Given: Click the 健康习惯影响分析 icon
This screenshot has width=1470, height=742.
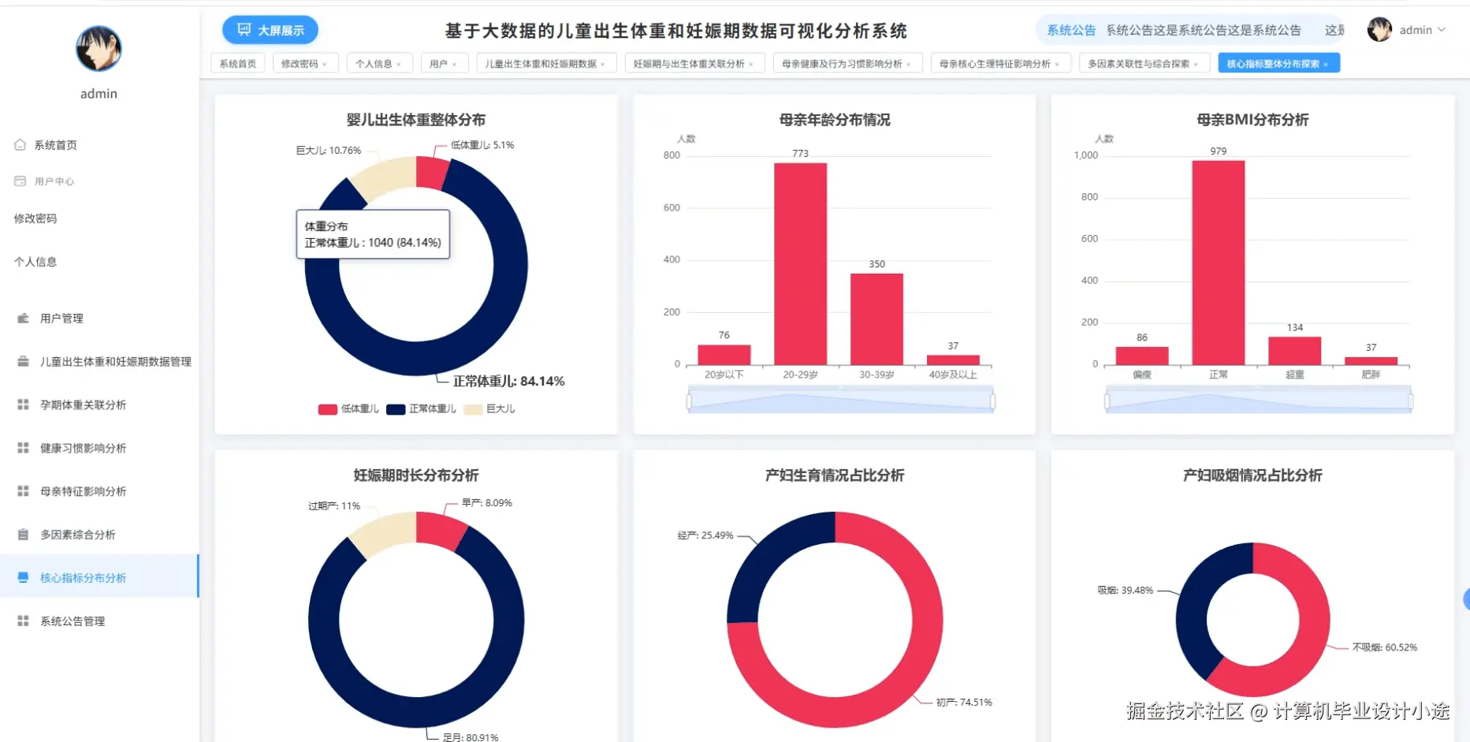Looking at the screenshot, I should point(21,447).
